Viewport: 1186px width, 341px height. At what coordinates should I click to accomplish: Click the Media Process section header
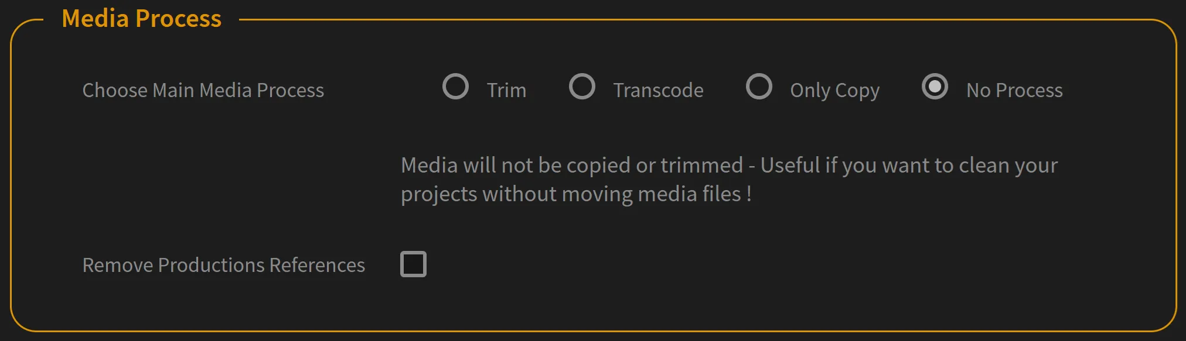pyautogui.click(x=142, y=18)
